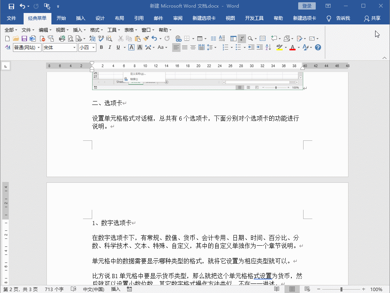This screenshot has width=390, height=293.
Task: Toggle center alignment button
Action: pyautogui.click(x=193, y=47)
